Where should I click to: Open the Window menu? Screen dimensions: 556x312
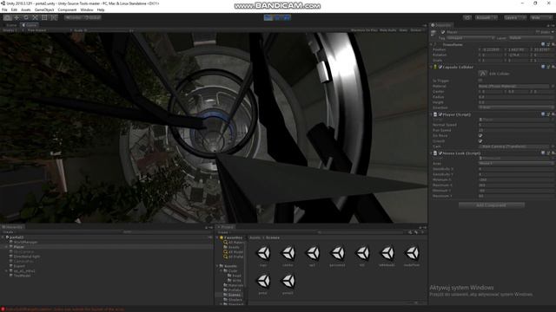pyautogui.click(x=87, y=10)
